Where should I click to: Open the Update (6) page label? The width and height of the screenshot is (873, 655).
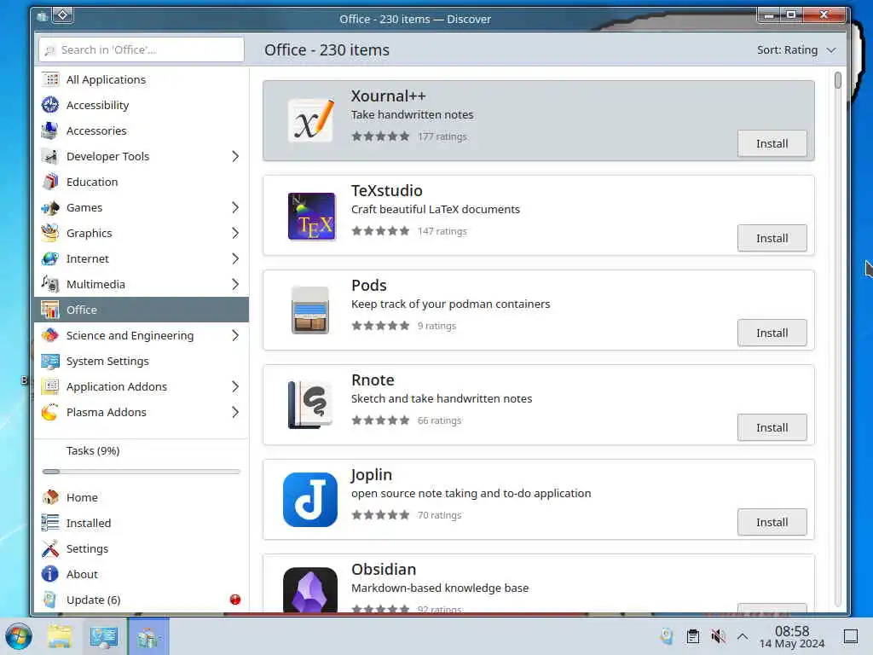(x=93, y=600)
